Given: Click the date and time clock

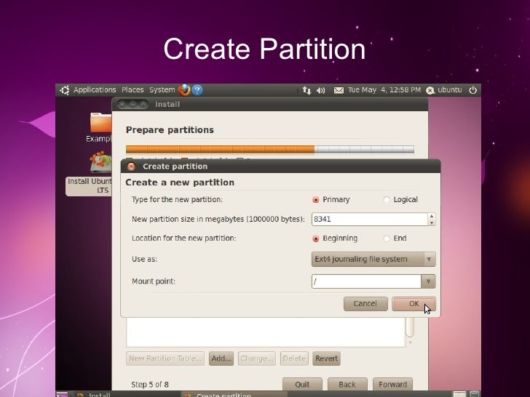Looking at the screenshot, I should 384,90.
